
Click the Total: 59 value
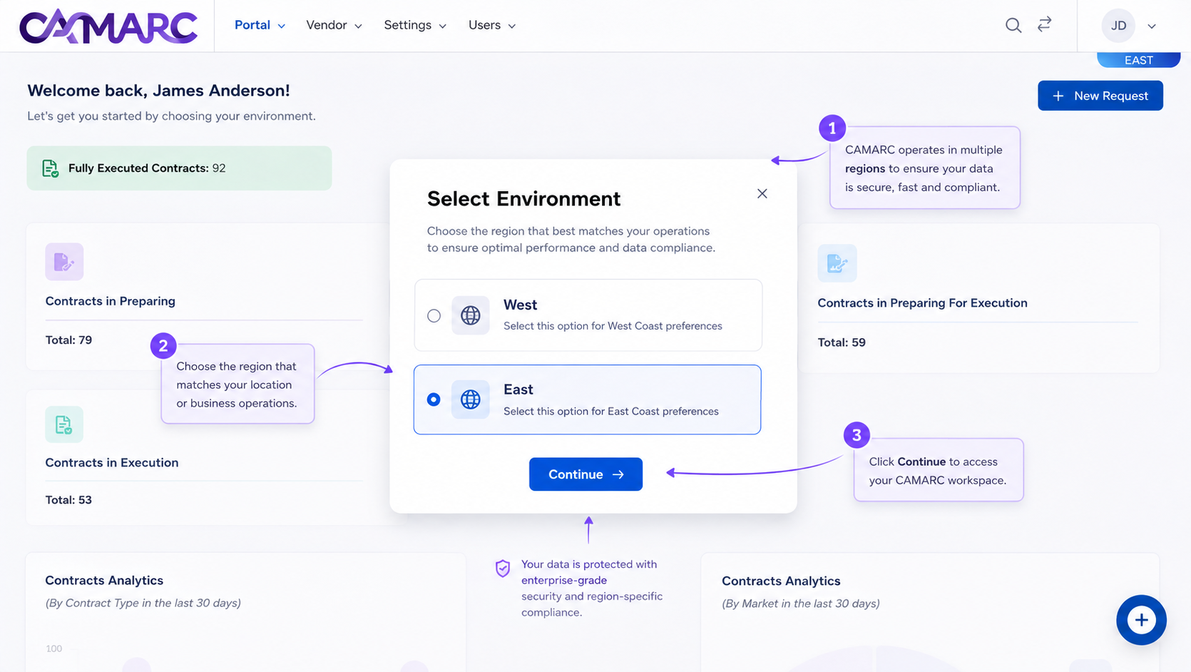[x=842, y=342]
